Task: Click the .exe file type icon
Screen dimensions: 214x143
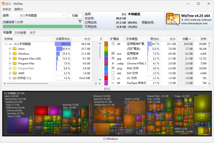Action: (x=113, y=54)
